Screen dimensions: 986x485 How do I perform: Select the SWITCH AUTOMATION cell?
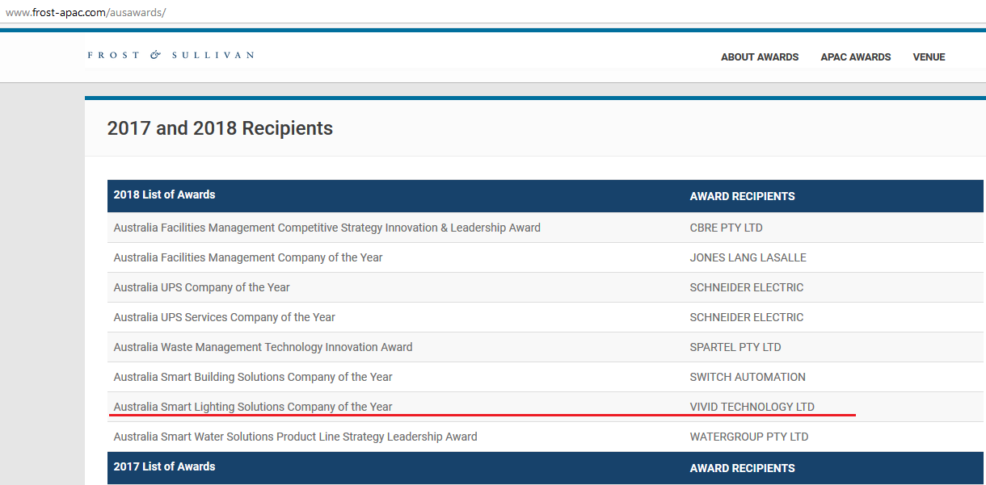[x=748, y=377]
